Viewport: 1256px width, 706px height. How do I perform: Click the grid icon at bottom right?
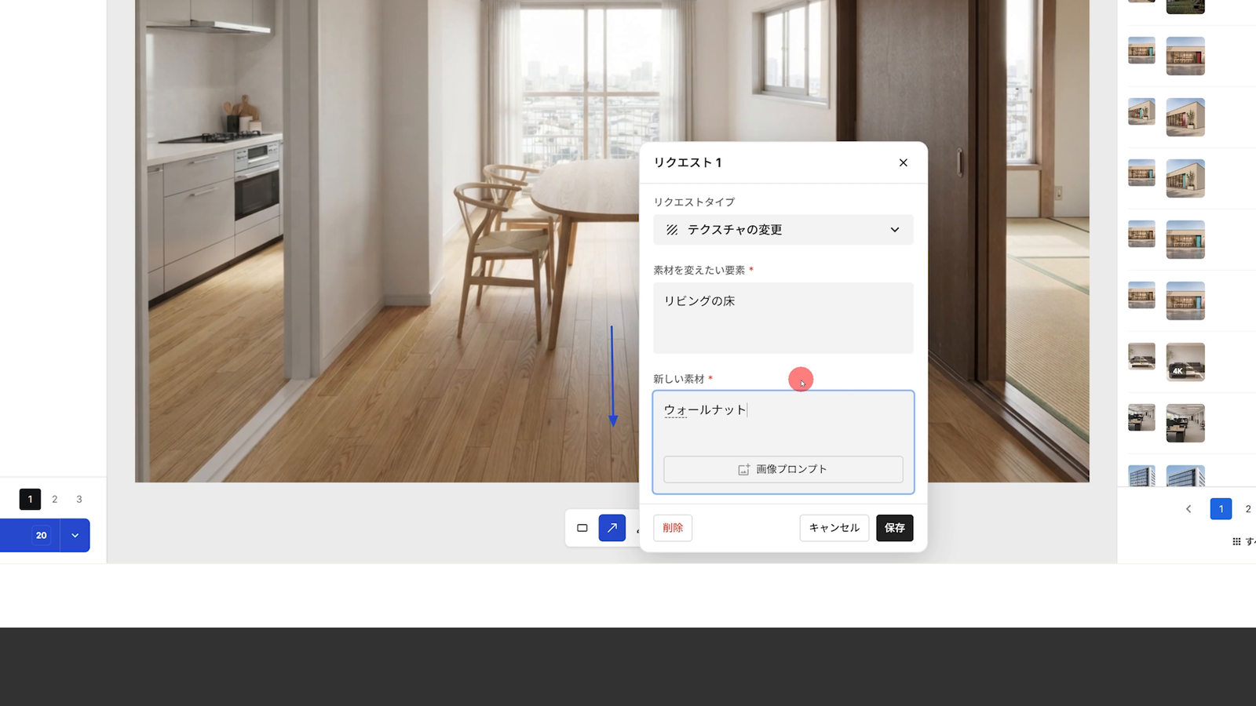(x=1236, y=541)
